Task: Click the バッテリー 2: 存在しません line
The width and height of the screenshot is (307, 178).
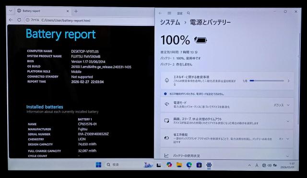Action: point(176,64)
